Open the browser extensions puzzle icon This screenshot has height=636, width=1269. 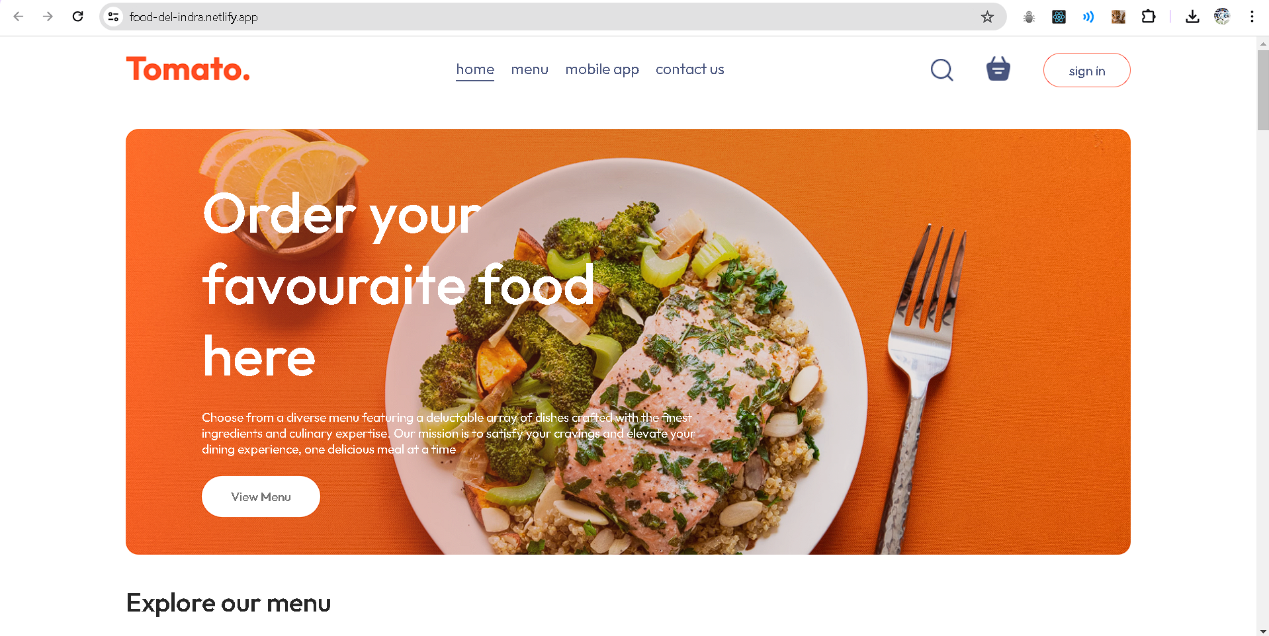coord(1149,17)
